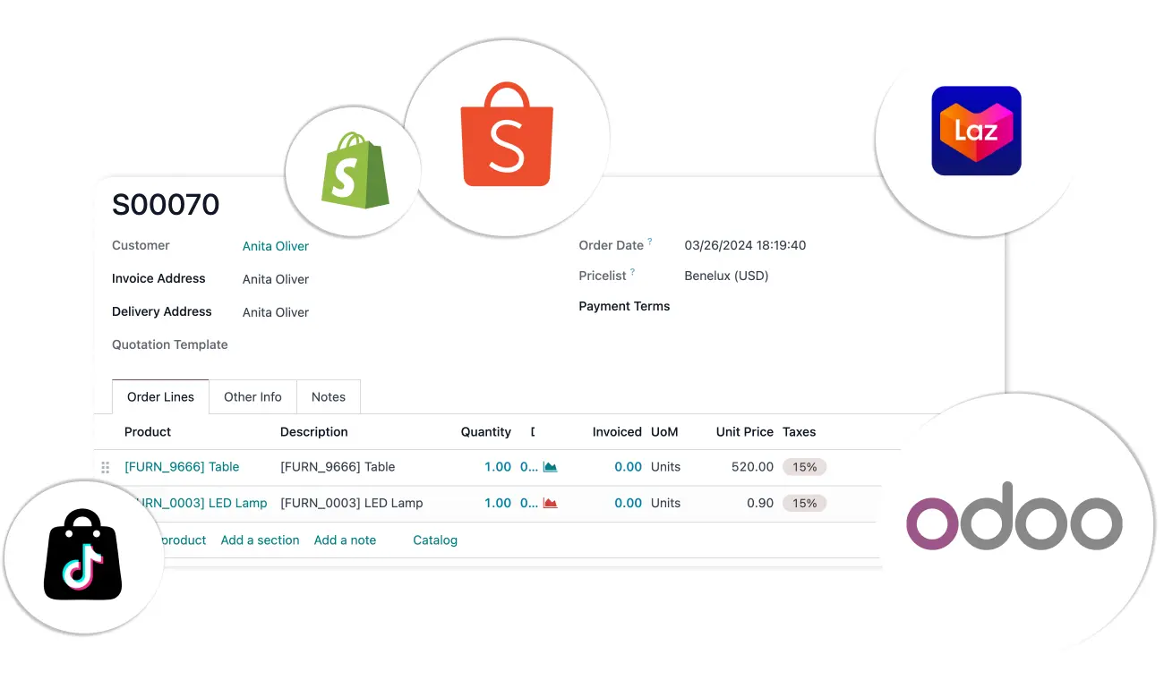Screen dimensions: 1164x697
Task: Click the Description column header
Action: point(313,432)
